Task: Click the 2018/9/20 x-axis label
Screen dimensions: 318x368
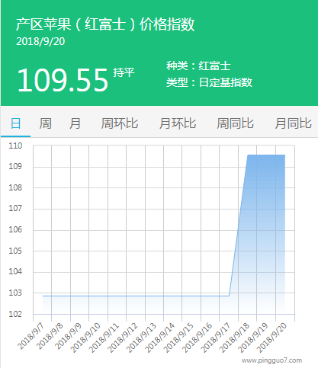Action: (x=271, y=338)
